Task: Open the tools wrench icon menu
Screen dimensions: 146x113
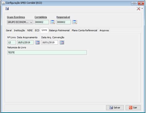Action: pyautogui.click(x=139, y=9)
